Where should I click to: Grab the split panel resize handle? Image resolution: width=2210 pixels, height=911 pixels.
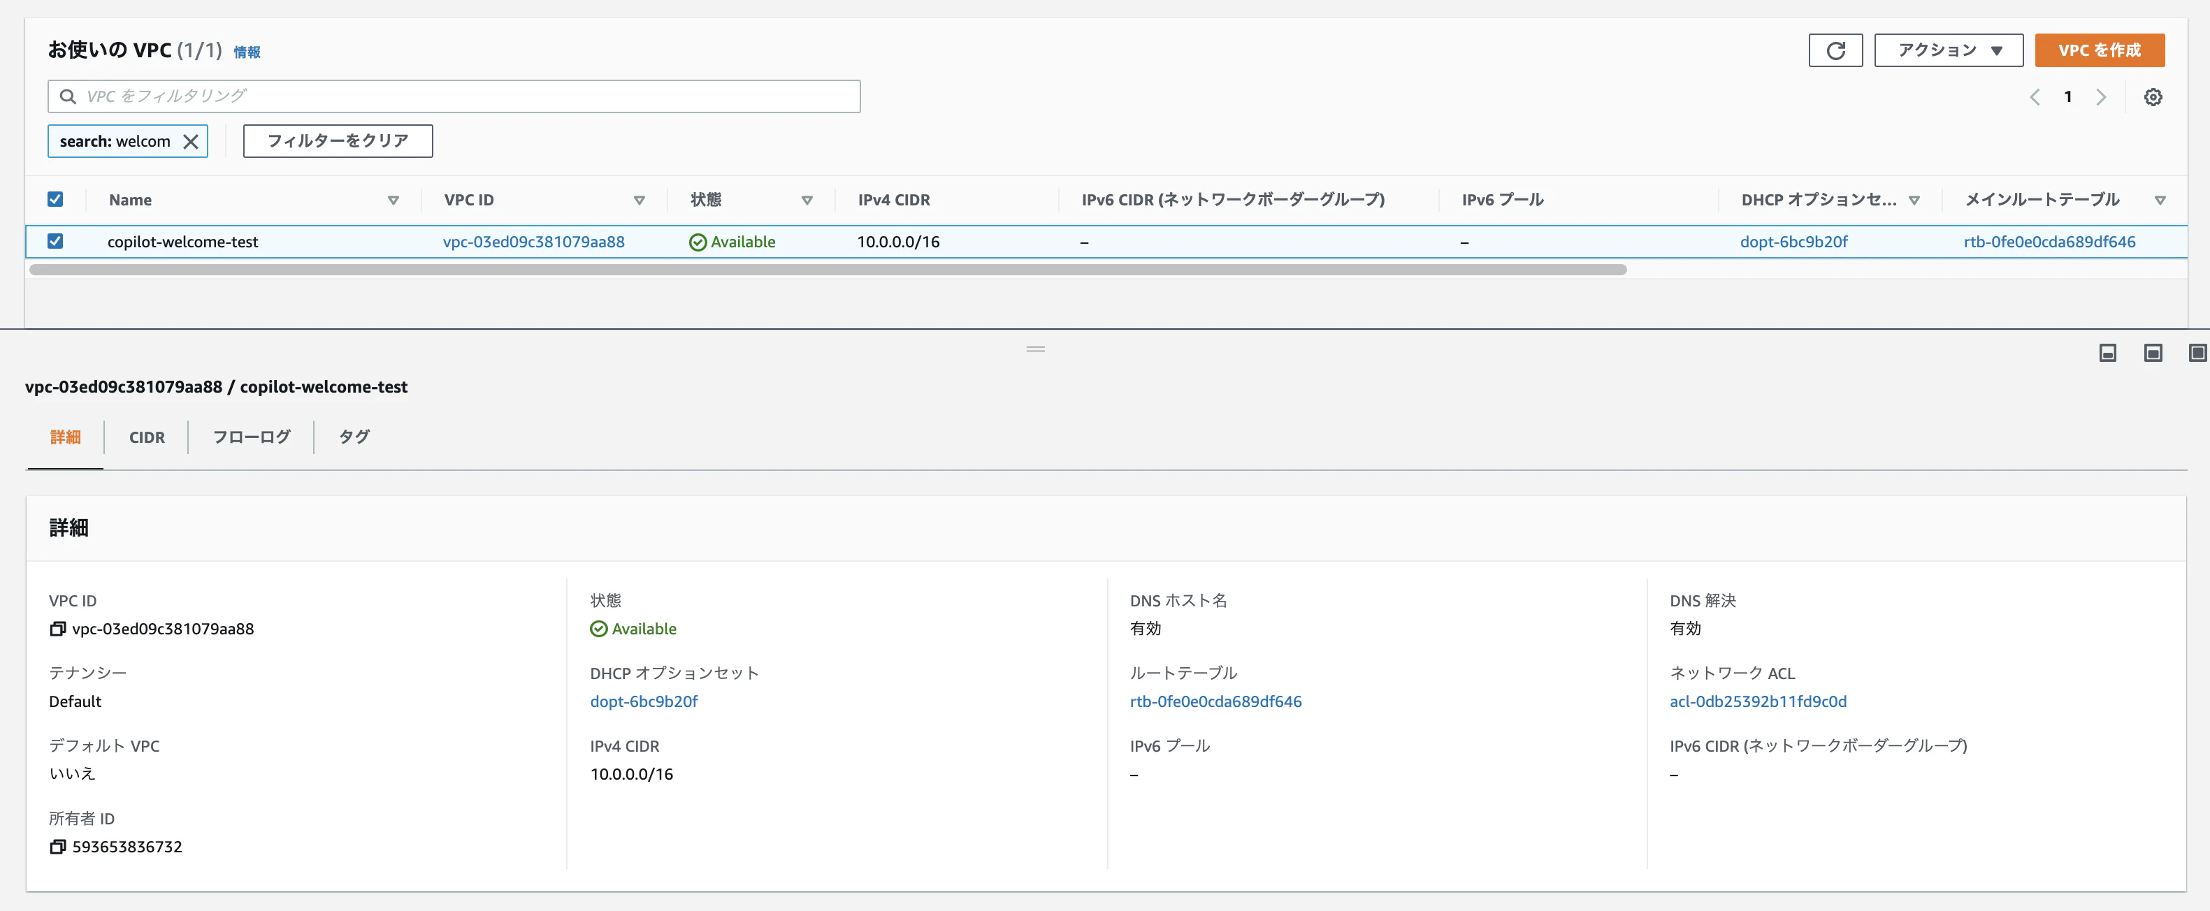point(1036,349)
